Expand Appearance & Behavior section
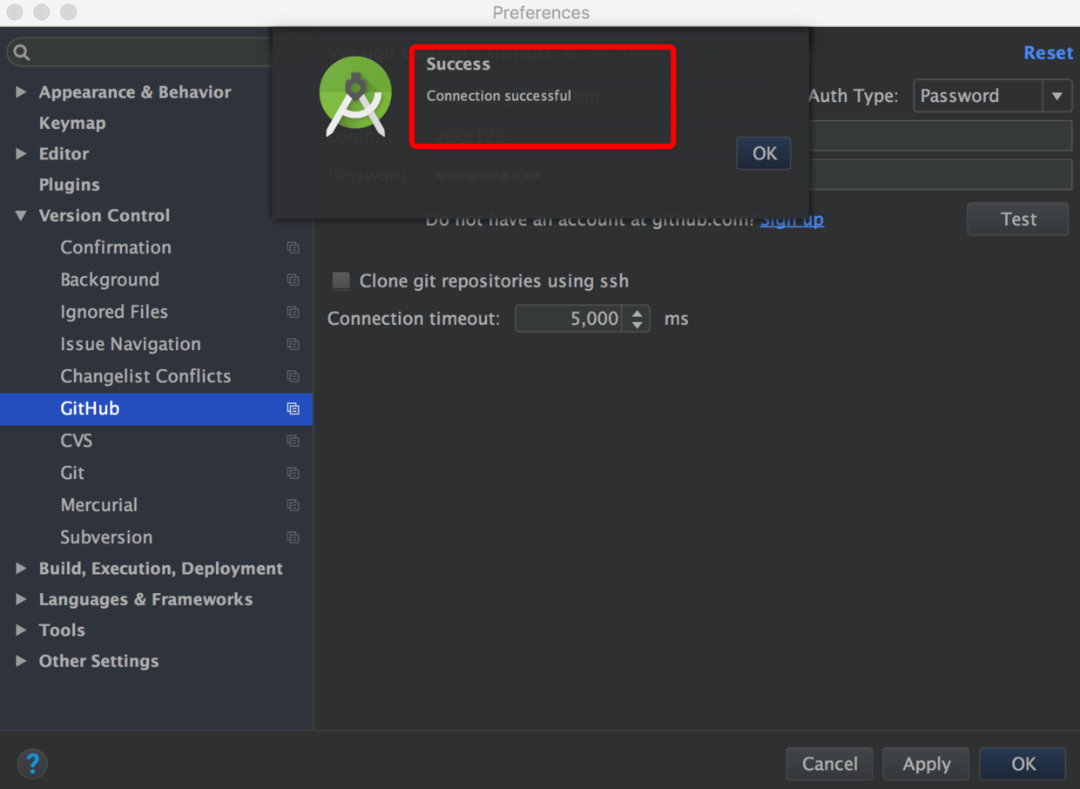1080x789 pixels. (21, 92)
